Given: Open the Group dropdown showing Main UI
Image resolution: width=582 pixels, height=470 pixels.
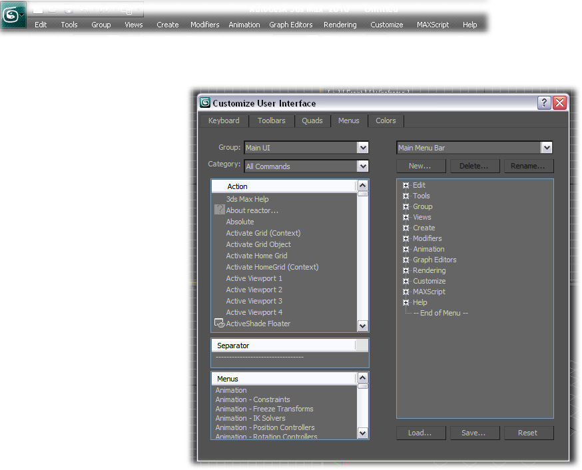Looking at the screenshot, I should [306, 148].
